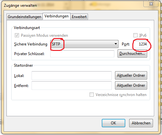Focus the Privater Schlüssel input field
This screenshot has height=135, width=162.
[x=82, y=54]
